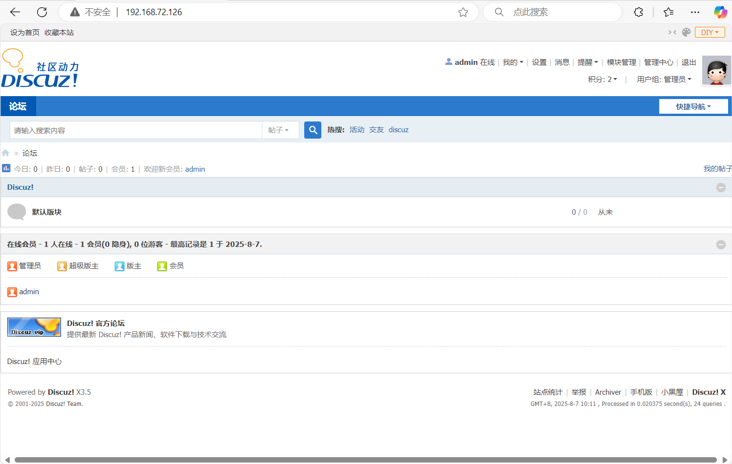
Task: Focus the 请输入搜索内容 search field
Action: pos(136,130)
